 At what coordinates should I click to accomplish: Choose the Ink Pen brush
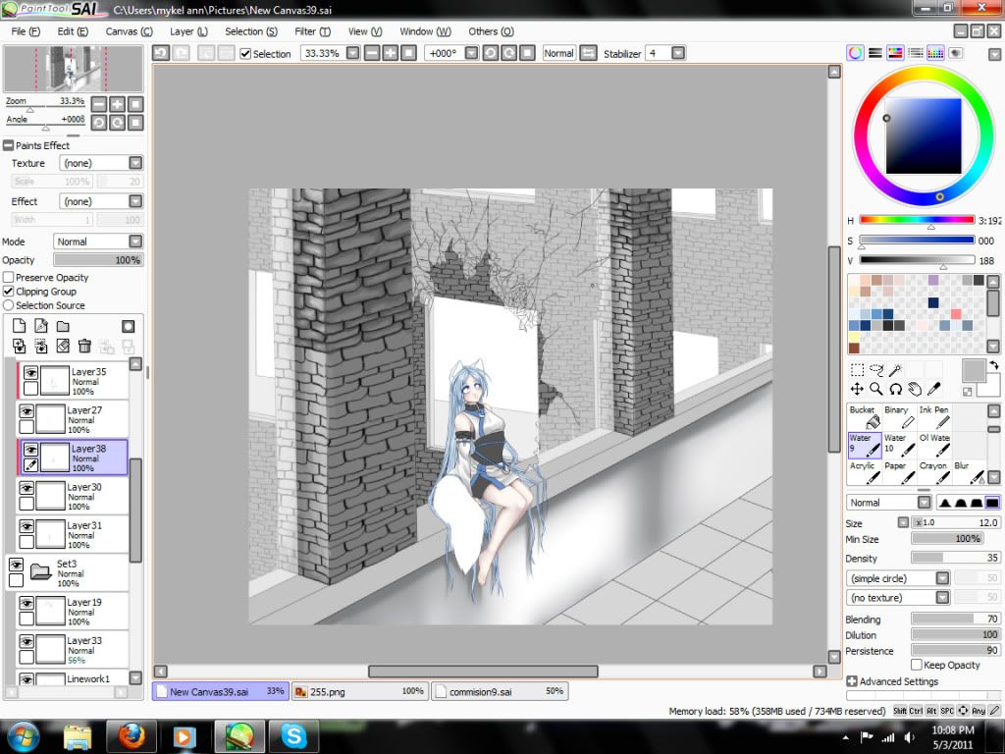point(934,416)
